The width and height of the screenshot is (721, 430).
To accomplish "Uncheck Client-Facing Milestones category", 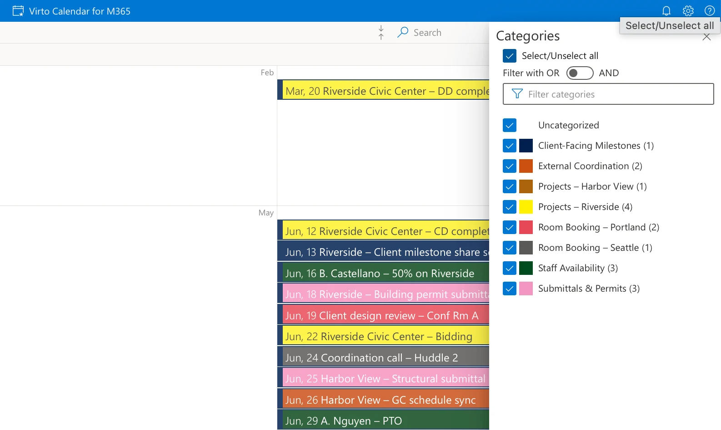I will click(510, 146).
